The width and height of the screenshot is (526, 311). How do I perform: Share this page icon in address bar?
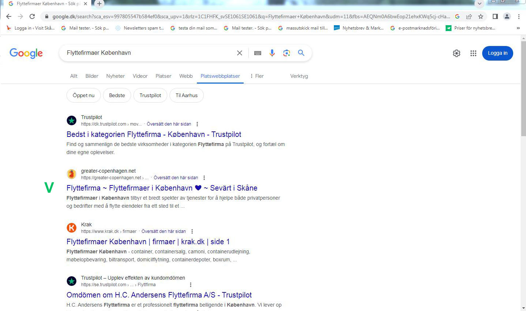[x=469, y=16]
